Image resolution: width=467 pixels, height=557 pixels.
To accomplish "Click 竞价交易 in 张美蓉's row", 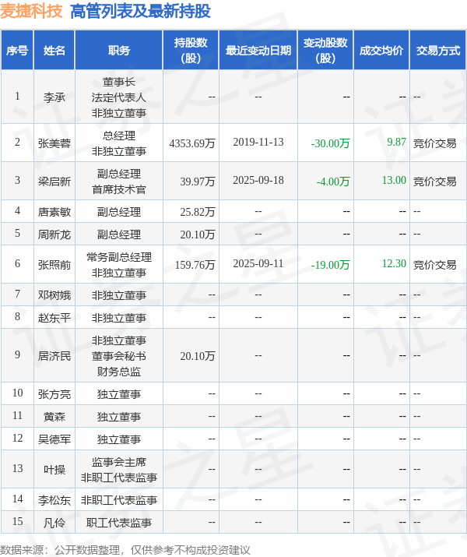I will coord(435,143).
